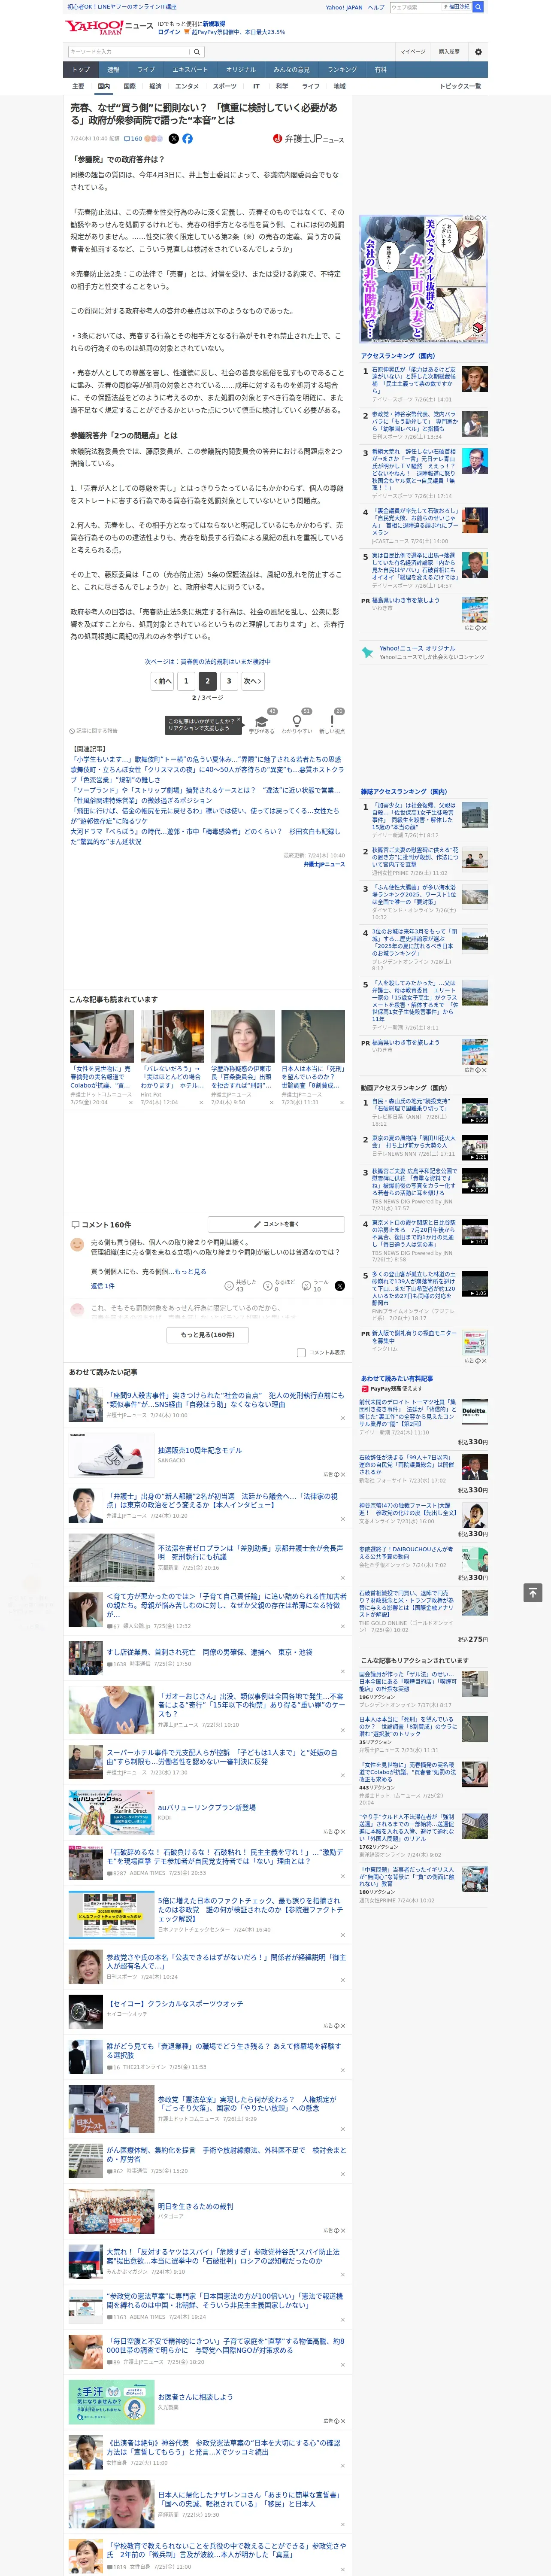Close the manga advertisement banner
Viewport: 551px width, 2576px height.
point(484,218)
